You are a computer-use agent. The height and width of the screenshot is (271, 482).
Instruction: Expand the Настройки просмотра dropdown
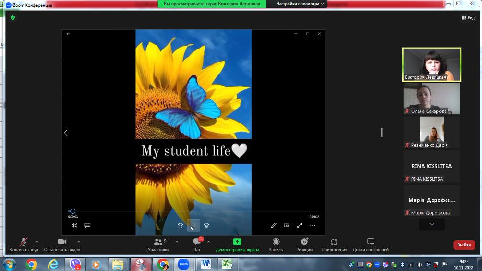tap(301, 4)
